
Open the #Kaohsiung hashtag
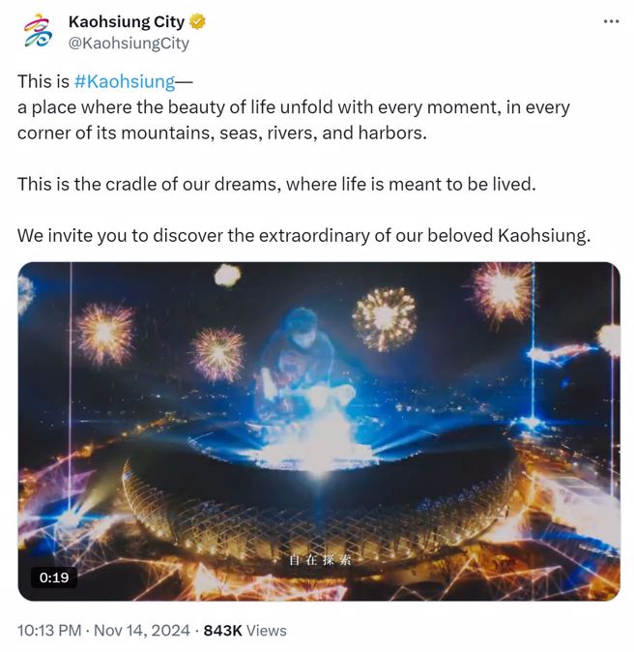(124, 81)
